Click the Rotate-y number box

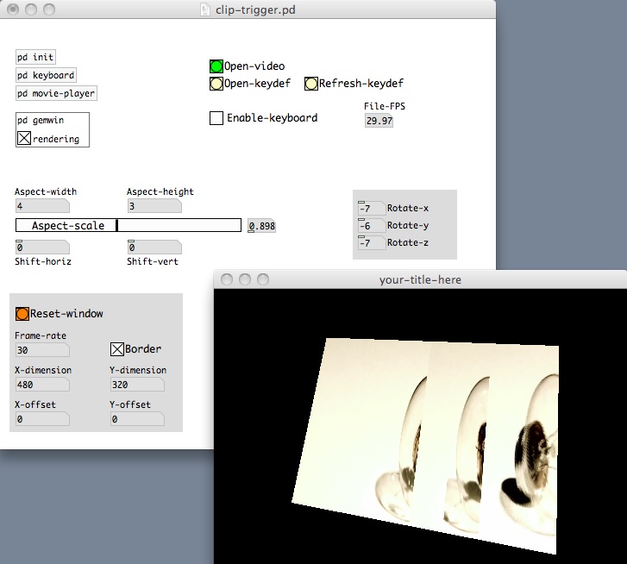coord(371,226)
